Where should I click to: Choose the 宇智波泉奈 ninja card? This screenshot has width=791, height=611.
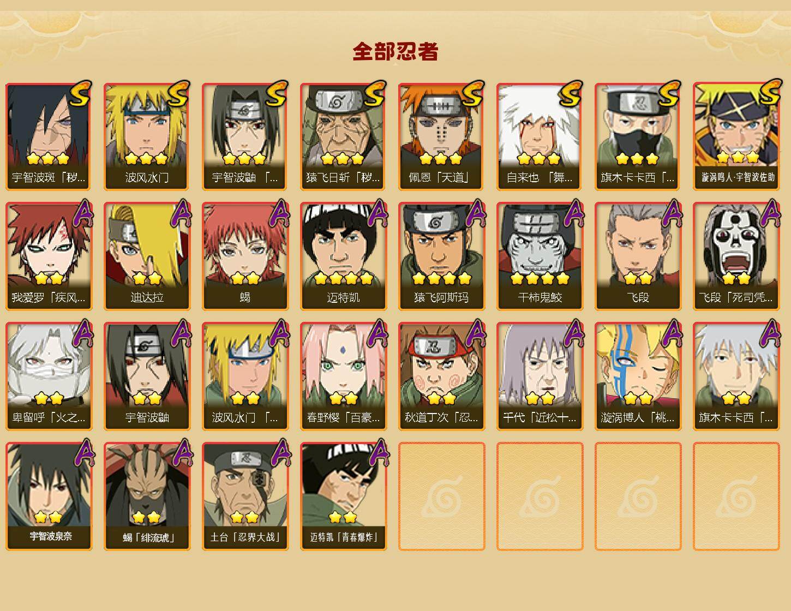49,496
